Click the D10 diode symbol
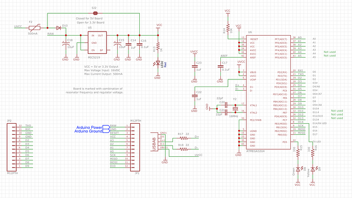This screenshot has height=198, width=352. [x=58, y=28]
